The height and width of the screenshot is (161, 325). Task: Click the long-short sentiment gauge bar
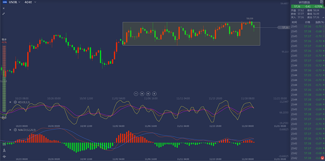[x=4, y=79]
